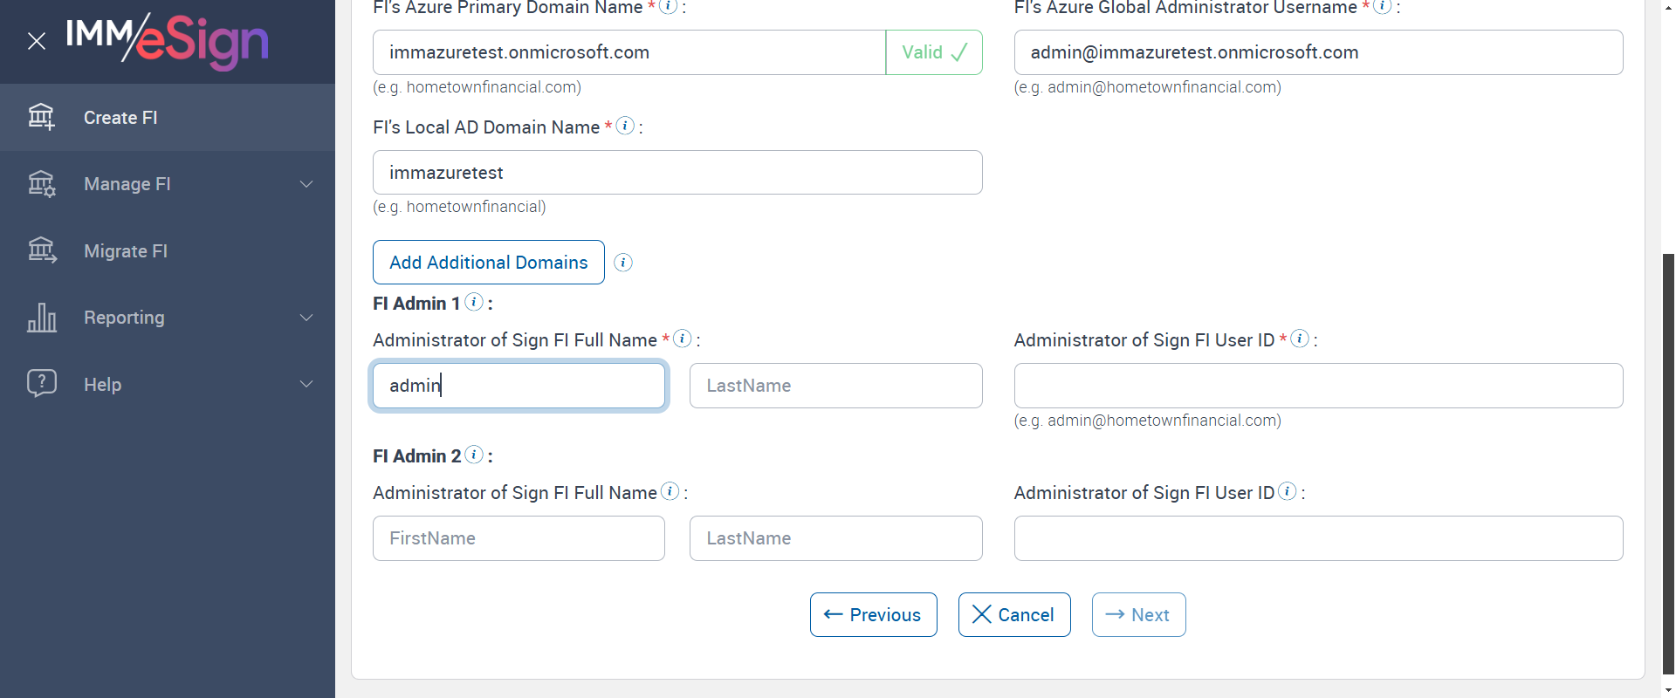Click info icon next to FI Admin 2

pyautogui.click(x=474, y=455)
